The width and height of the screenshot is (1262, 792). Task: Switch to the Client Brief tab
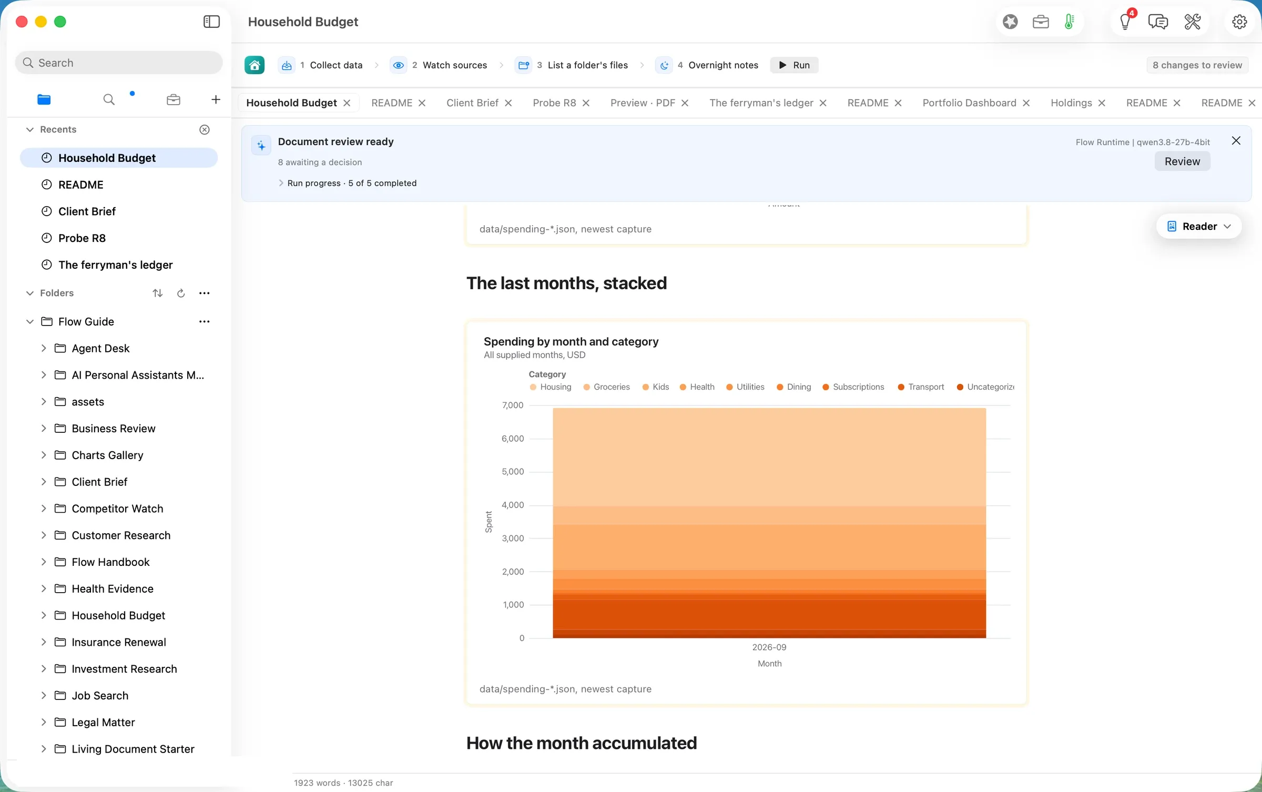click(x=472, y=103)
